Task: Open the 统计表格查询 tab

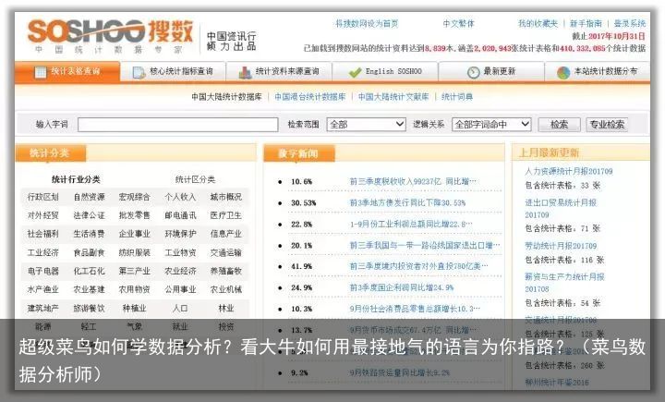Action: coord(67,72)
